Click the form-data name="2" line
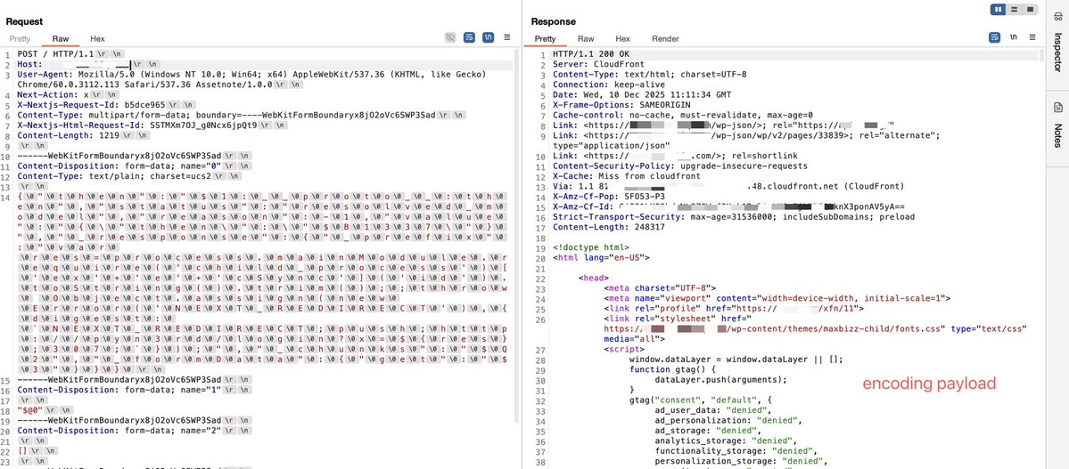This screenshot has width=1069, height=469. pos(119,429)
